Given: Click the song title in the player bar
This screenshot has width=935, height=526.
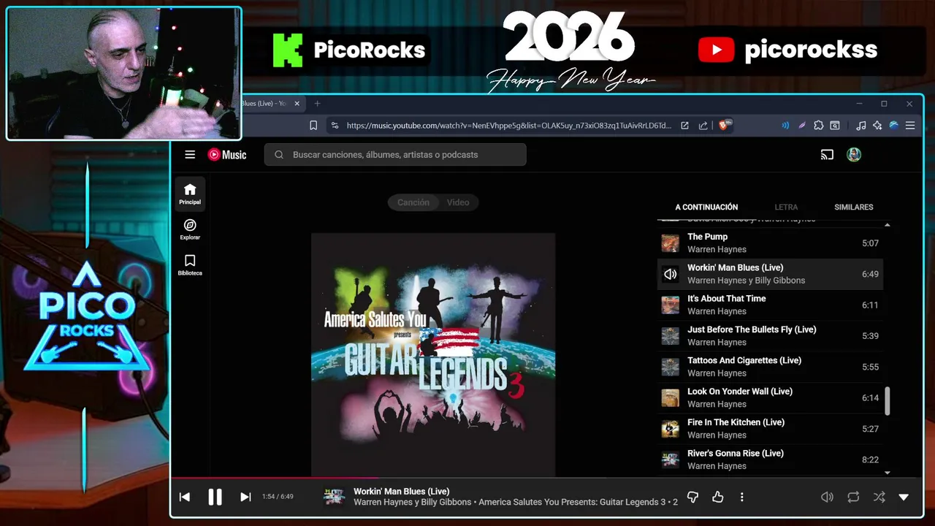Looking at the screenshot, I should [401, 492].
